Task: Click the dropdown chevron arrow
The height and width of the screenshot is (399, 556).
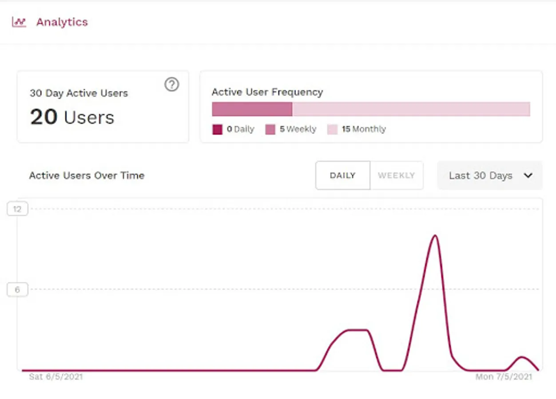Action: pyautogui.click(x=528, y=176)
